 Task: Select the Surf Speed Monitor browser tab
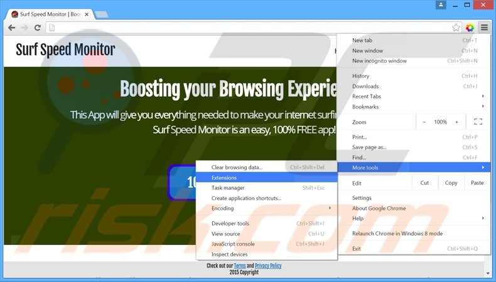pyautogui.click(x=51, y=14)
